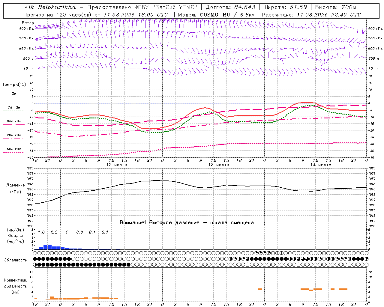Click the Конвективн. label
Viewport: 384px width, 307px height.
click(x=15, y=280)
